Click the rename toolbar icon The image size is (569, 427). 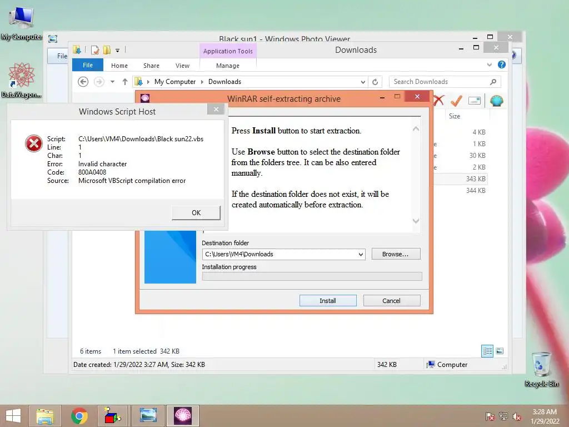[x=475, y=101]
